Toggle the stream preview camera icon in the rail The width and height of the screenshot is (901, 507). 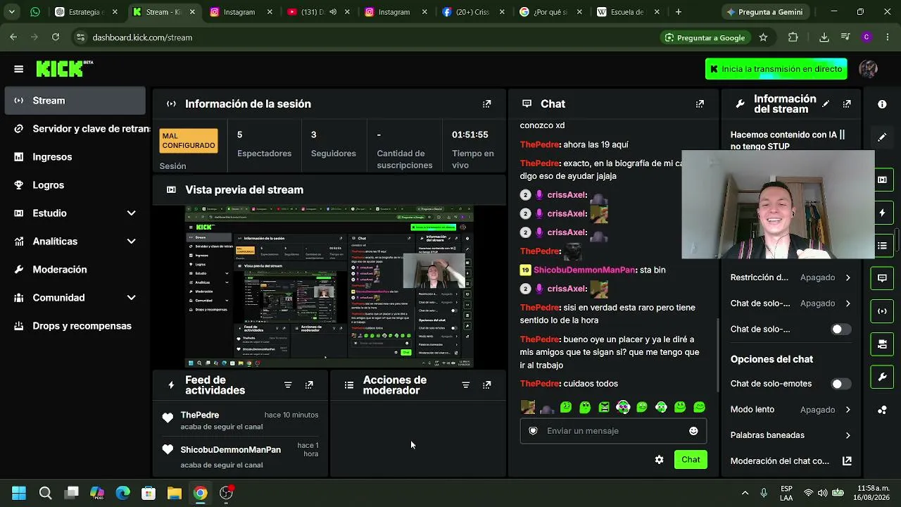[x=882, y=344]
